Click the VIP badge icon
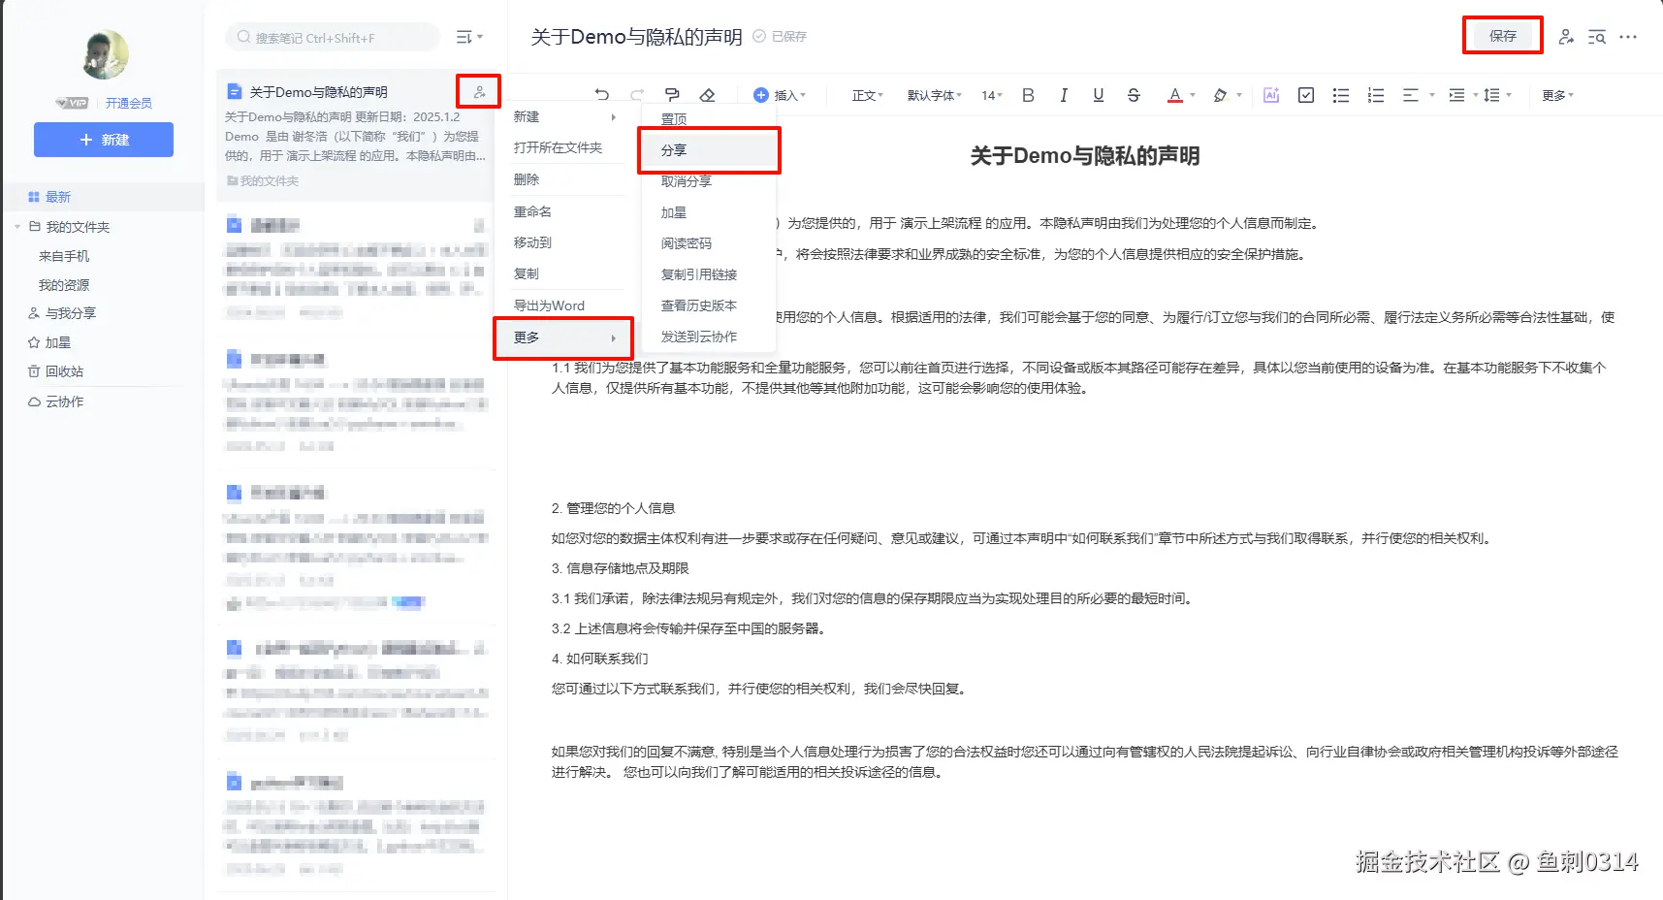This screenshot has height=900, width=1663. [72, 103]
